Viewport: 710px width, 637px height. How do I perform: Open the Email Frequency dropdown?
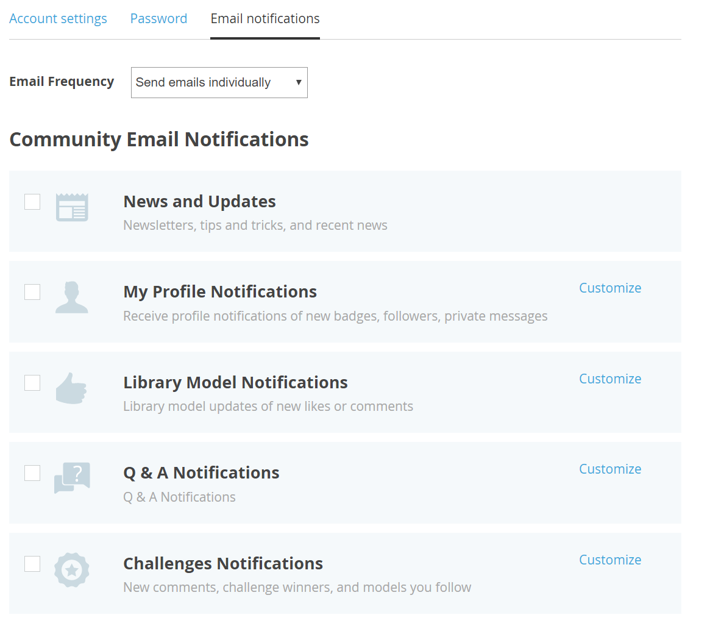click(219, 82)
